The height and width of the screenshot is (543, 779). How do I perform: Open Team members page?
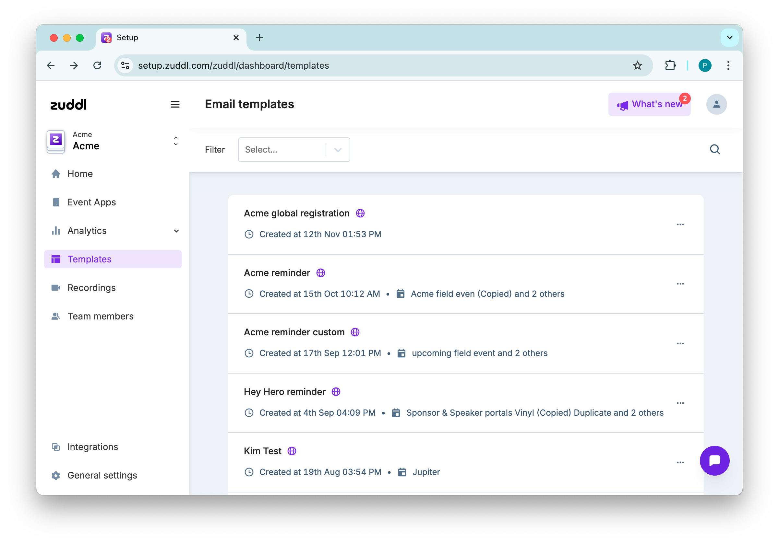point(100,316)
